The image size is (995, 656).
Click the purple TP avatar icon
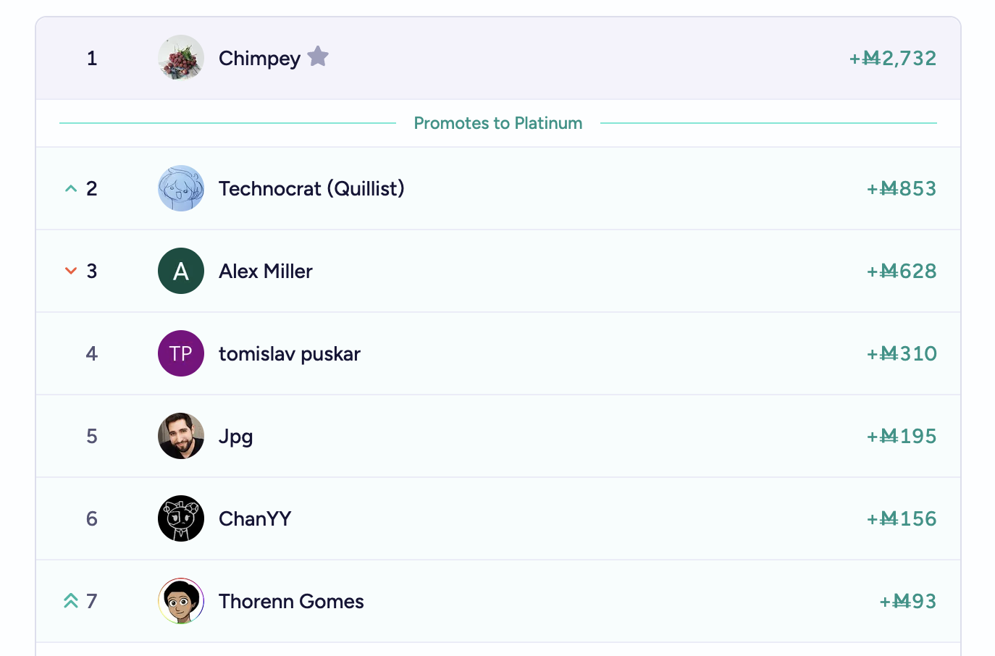pyautogui.click(x=181, y=353)
